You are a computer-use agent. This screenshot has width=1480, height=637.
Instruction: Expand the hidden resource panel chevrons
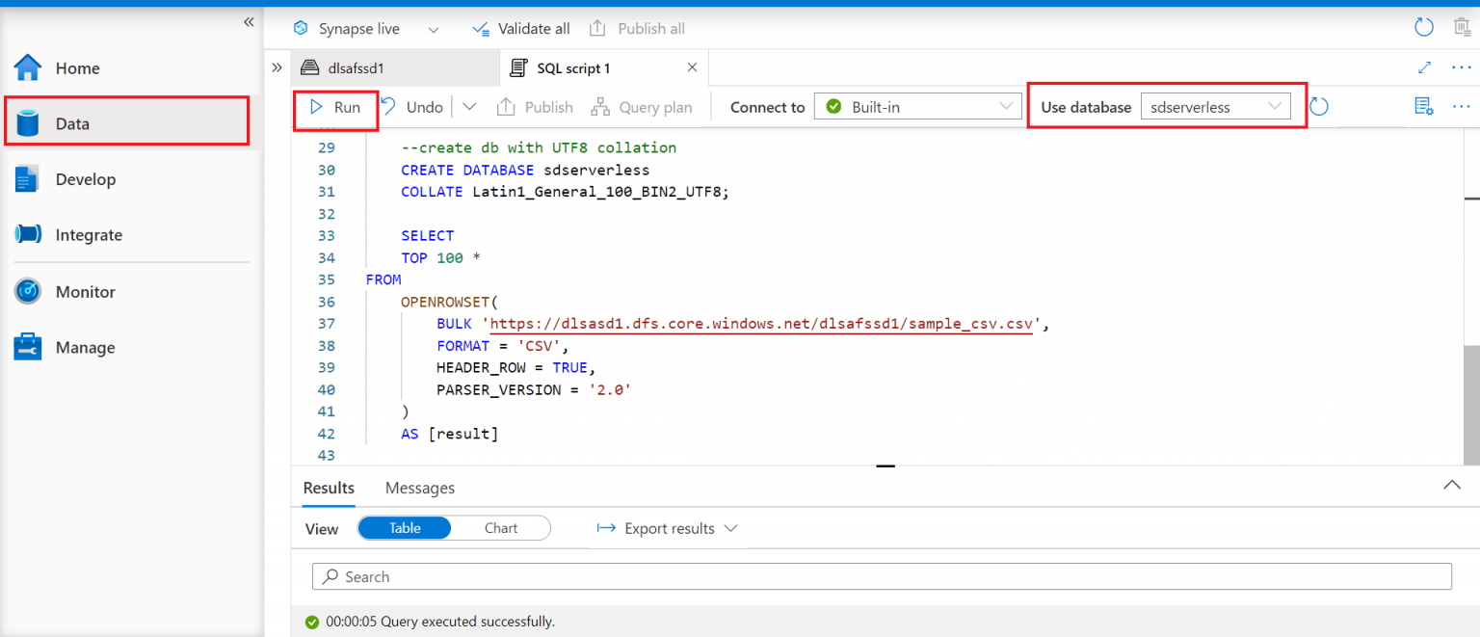[277, 67]
